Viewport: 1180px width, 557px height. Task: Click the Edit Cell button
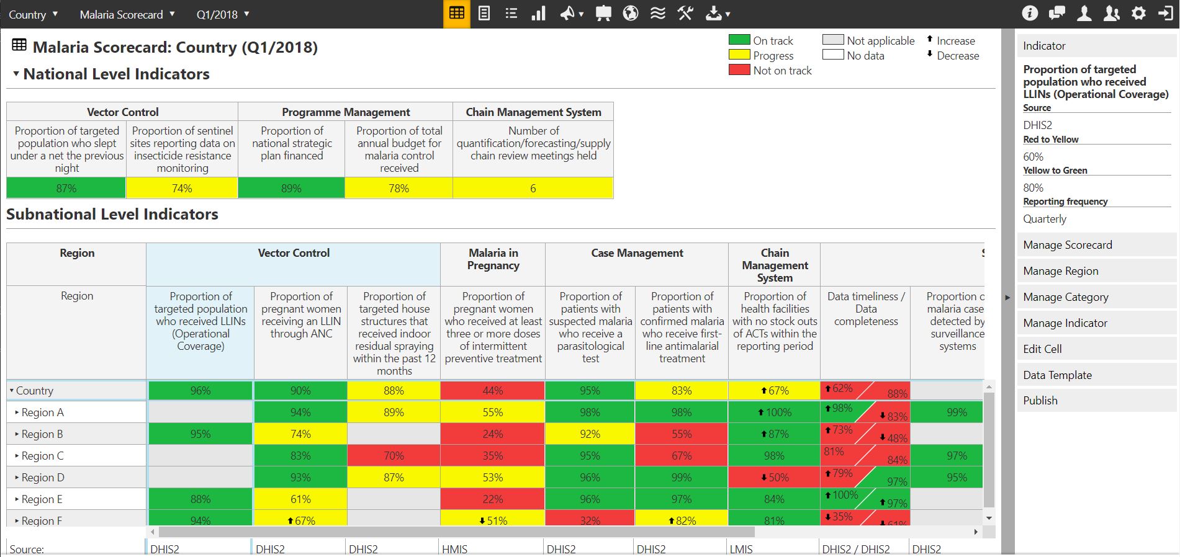click(x=1042, y=349)
